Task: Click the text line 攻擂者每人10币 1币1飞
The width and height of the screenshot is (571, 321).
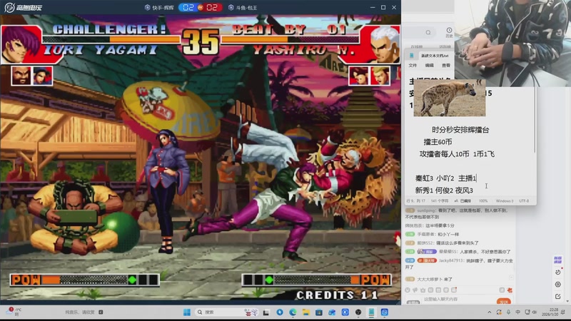Action: pyautogui.click(x=457, y=154)
